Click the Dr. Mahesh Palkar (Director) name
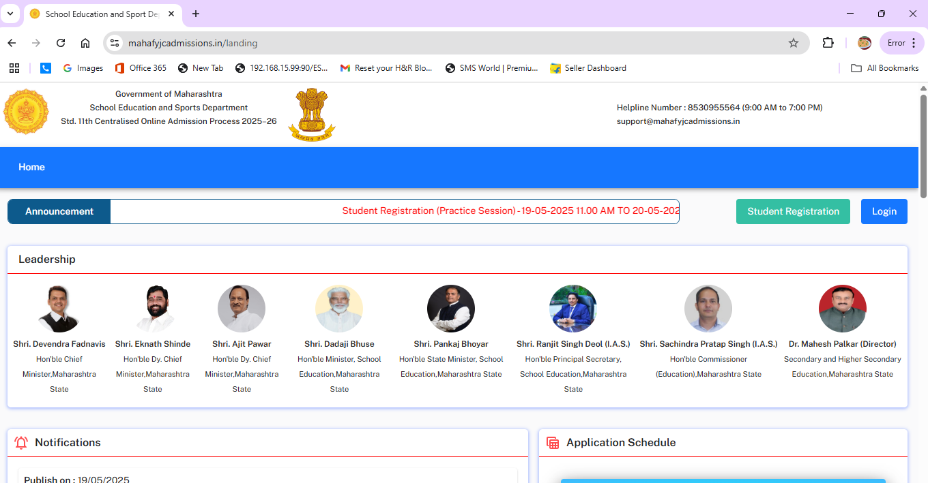This screenshot has width=928, height=483. 843,344
